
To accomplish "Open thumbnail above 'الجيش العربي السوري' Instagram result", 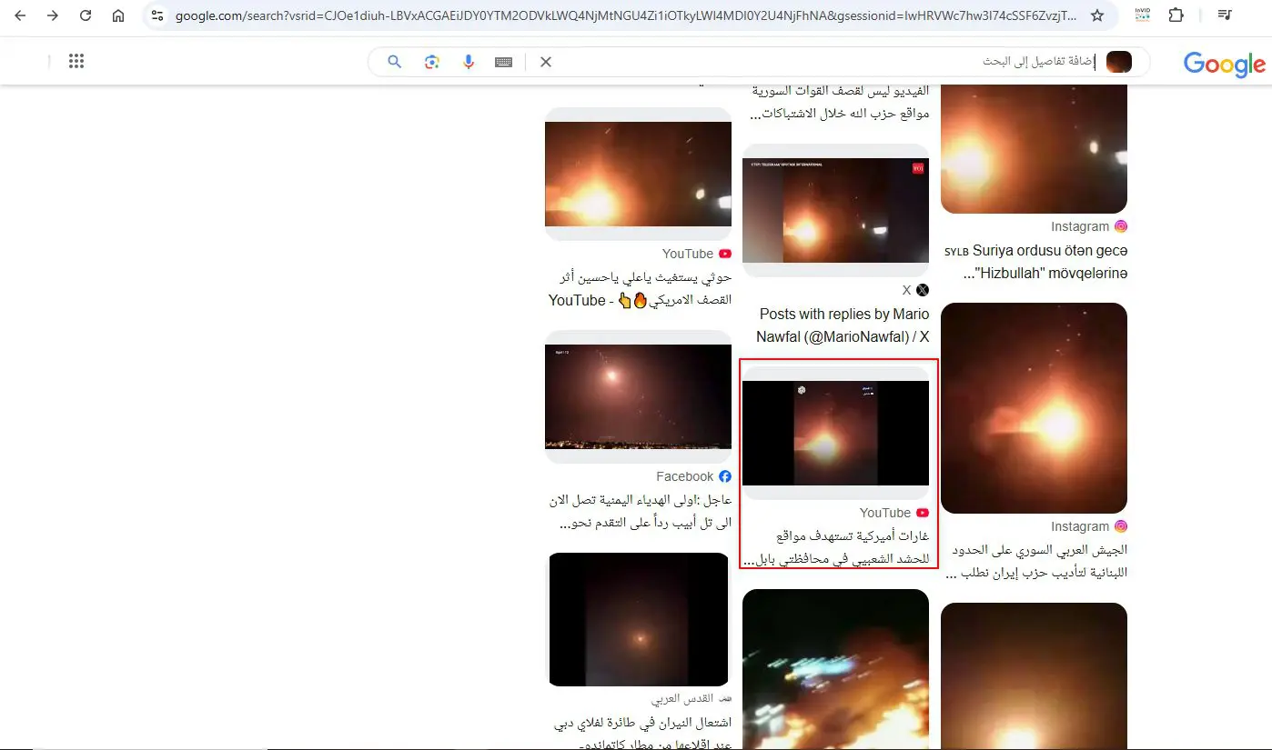I will 1034,408.
